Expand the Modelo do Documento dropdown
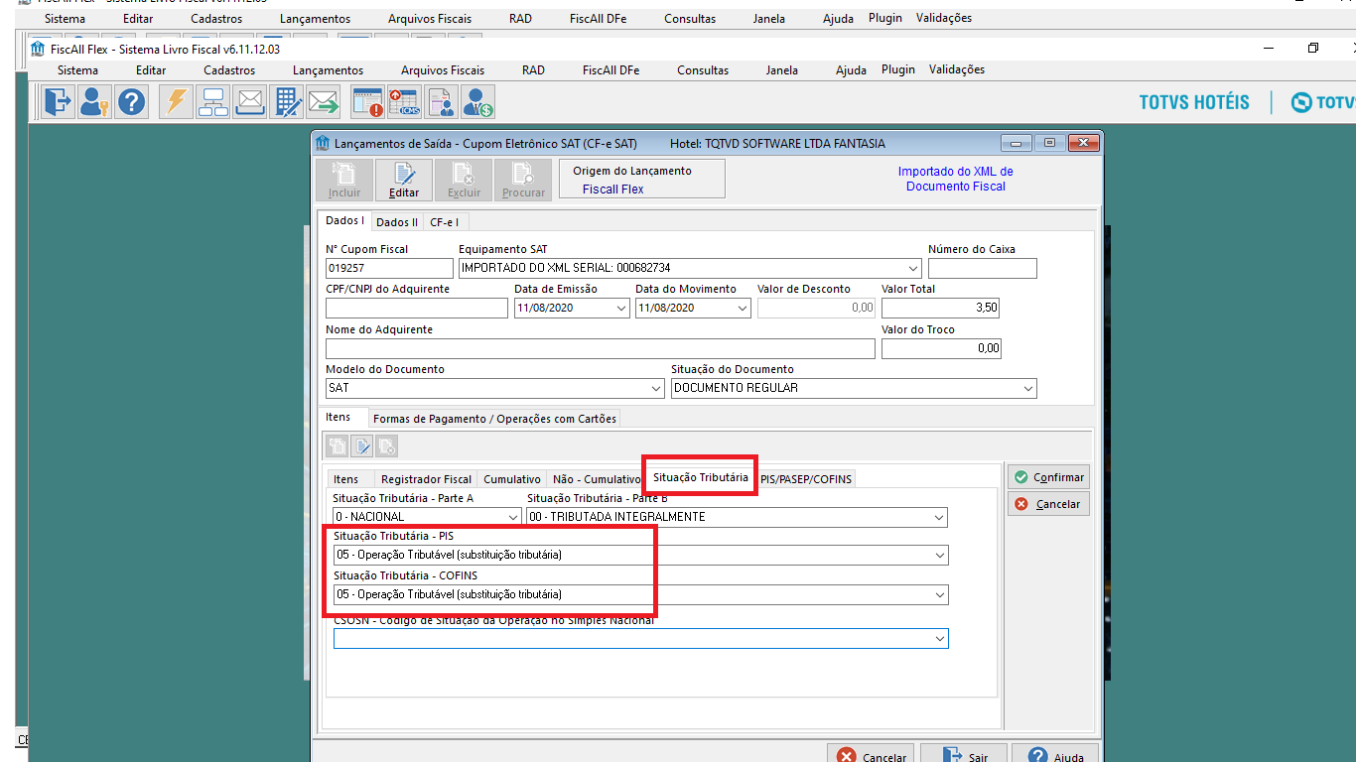This screenshot has width=1356, height=762. (x=655, y=388)
